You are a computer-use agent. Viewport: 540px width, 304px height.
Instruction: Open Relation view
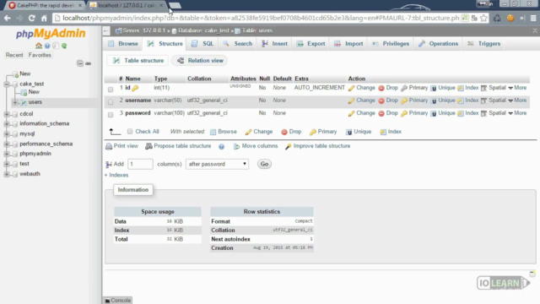tap(200, 61)
